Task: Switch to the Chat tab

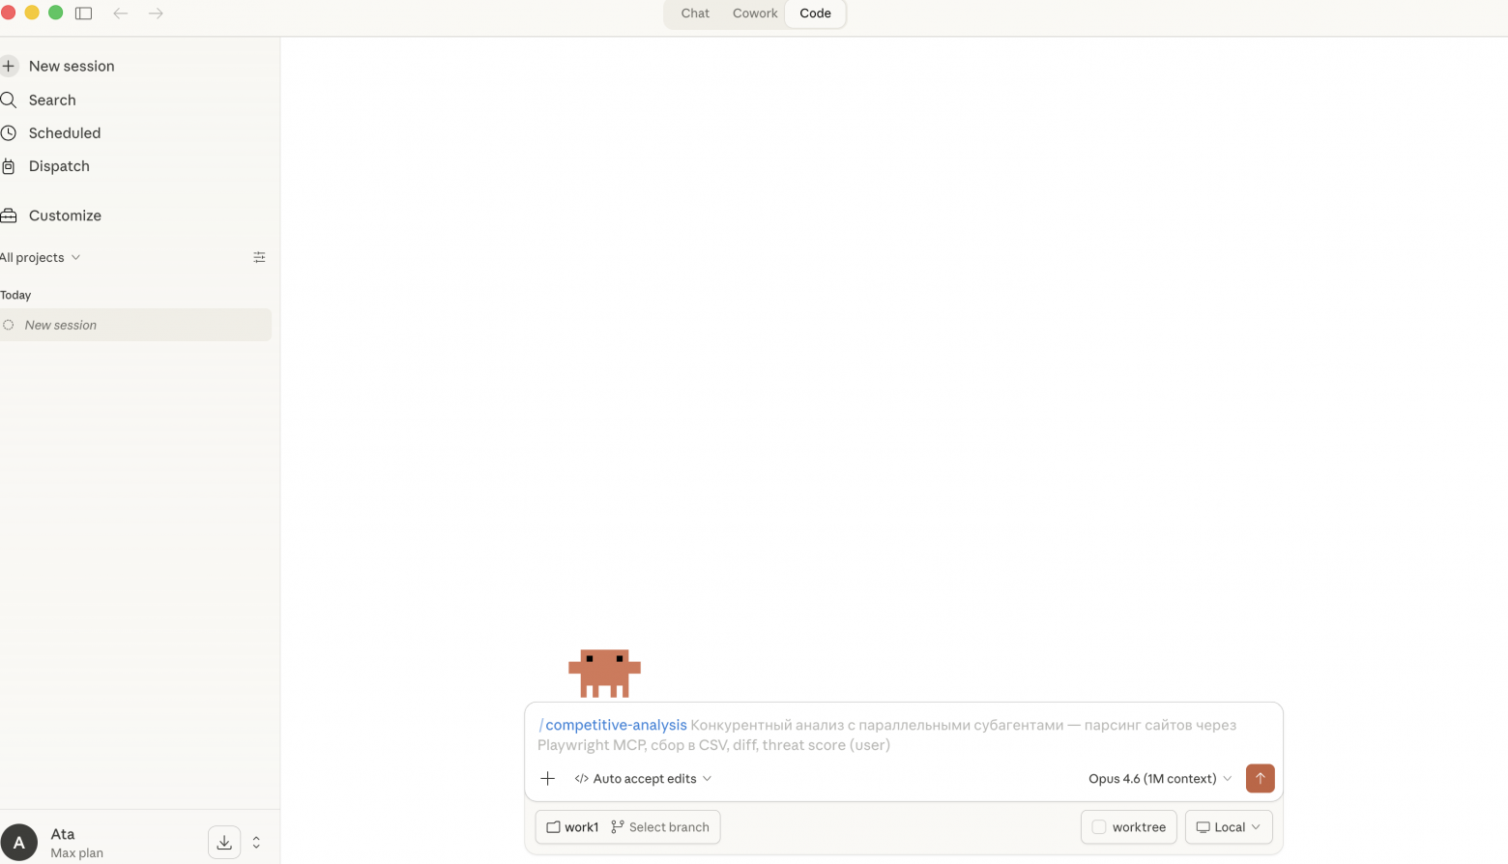Action: 695,14
